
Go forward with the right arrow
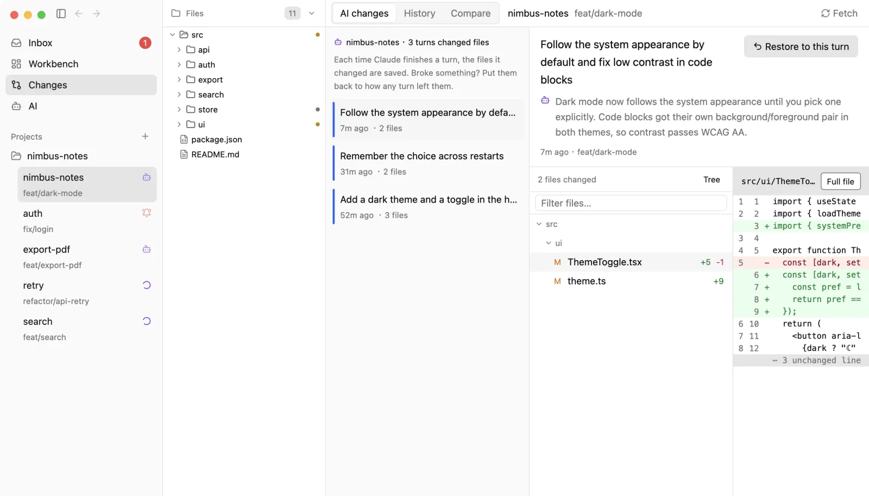[x=96, y=14]
